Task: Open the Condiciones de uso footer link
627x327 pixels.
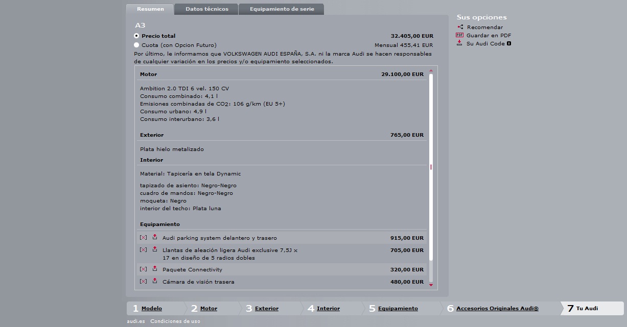Action: (x=175, y=321)
